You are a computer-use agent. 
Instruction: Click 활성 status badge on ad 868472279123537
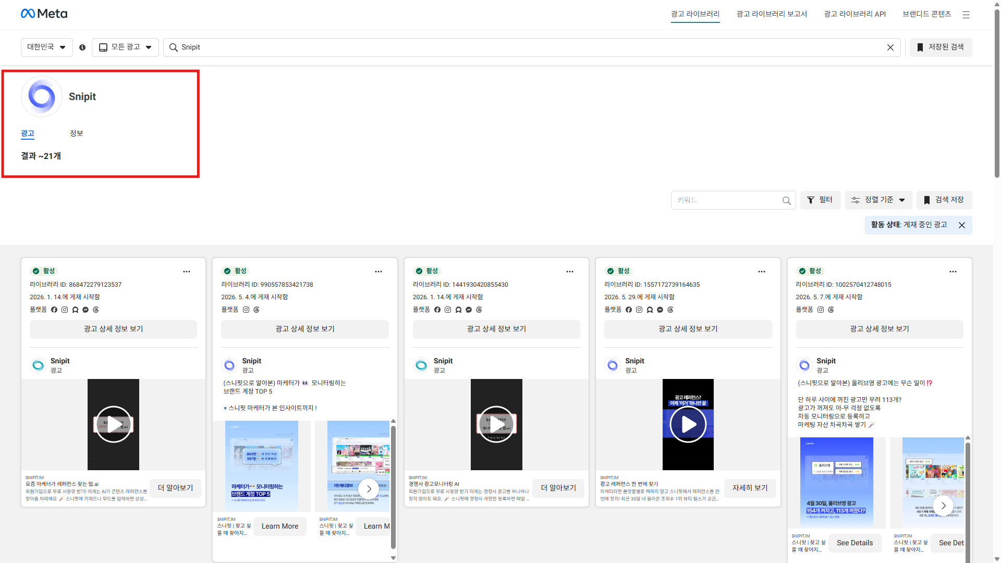coord(44,271)
